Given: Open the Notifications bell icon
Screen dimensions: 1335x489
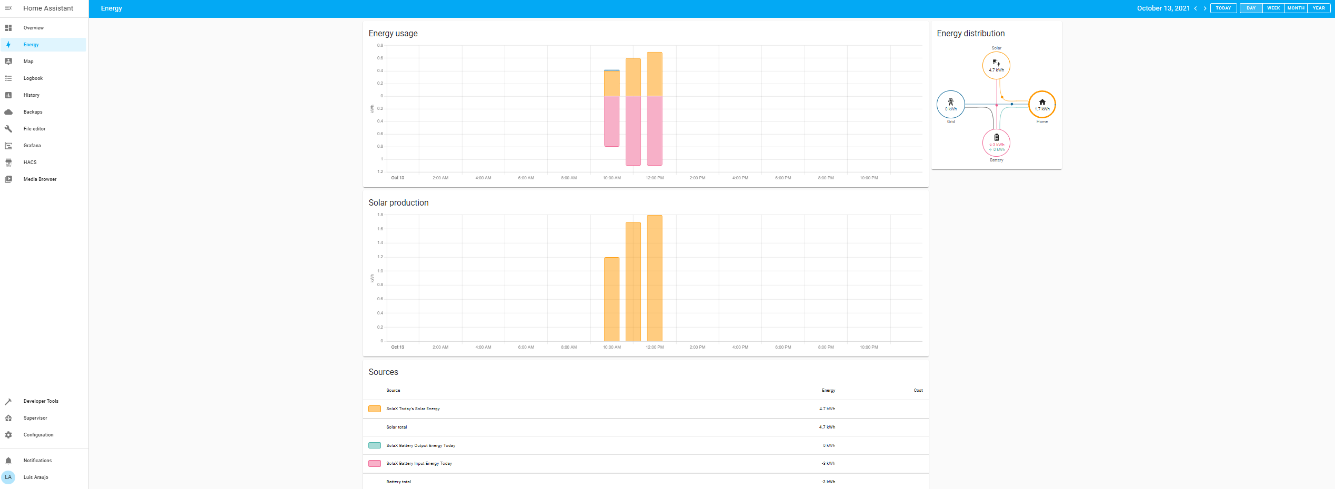Looking at the screenshot, I should 8,461.
